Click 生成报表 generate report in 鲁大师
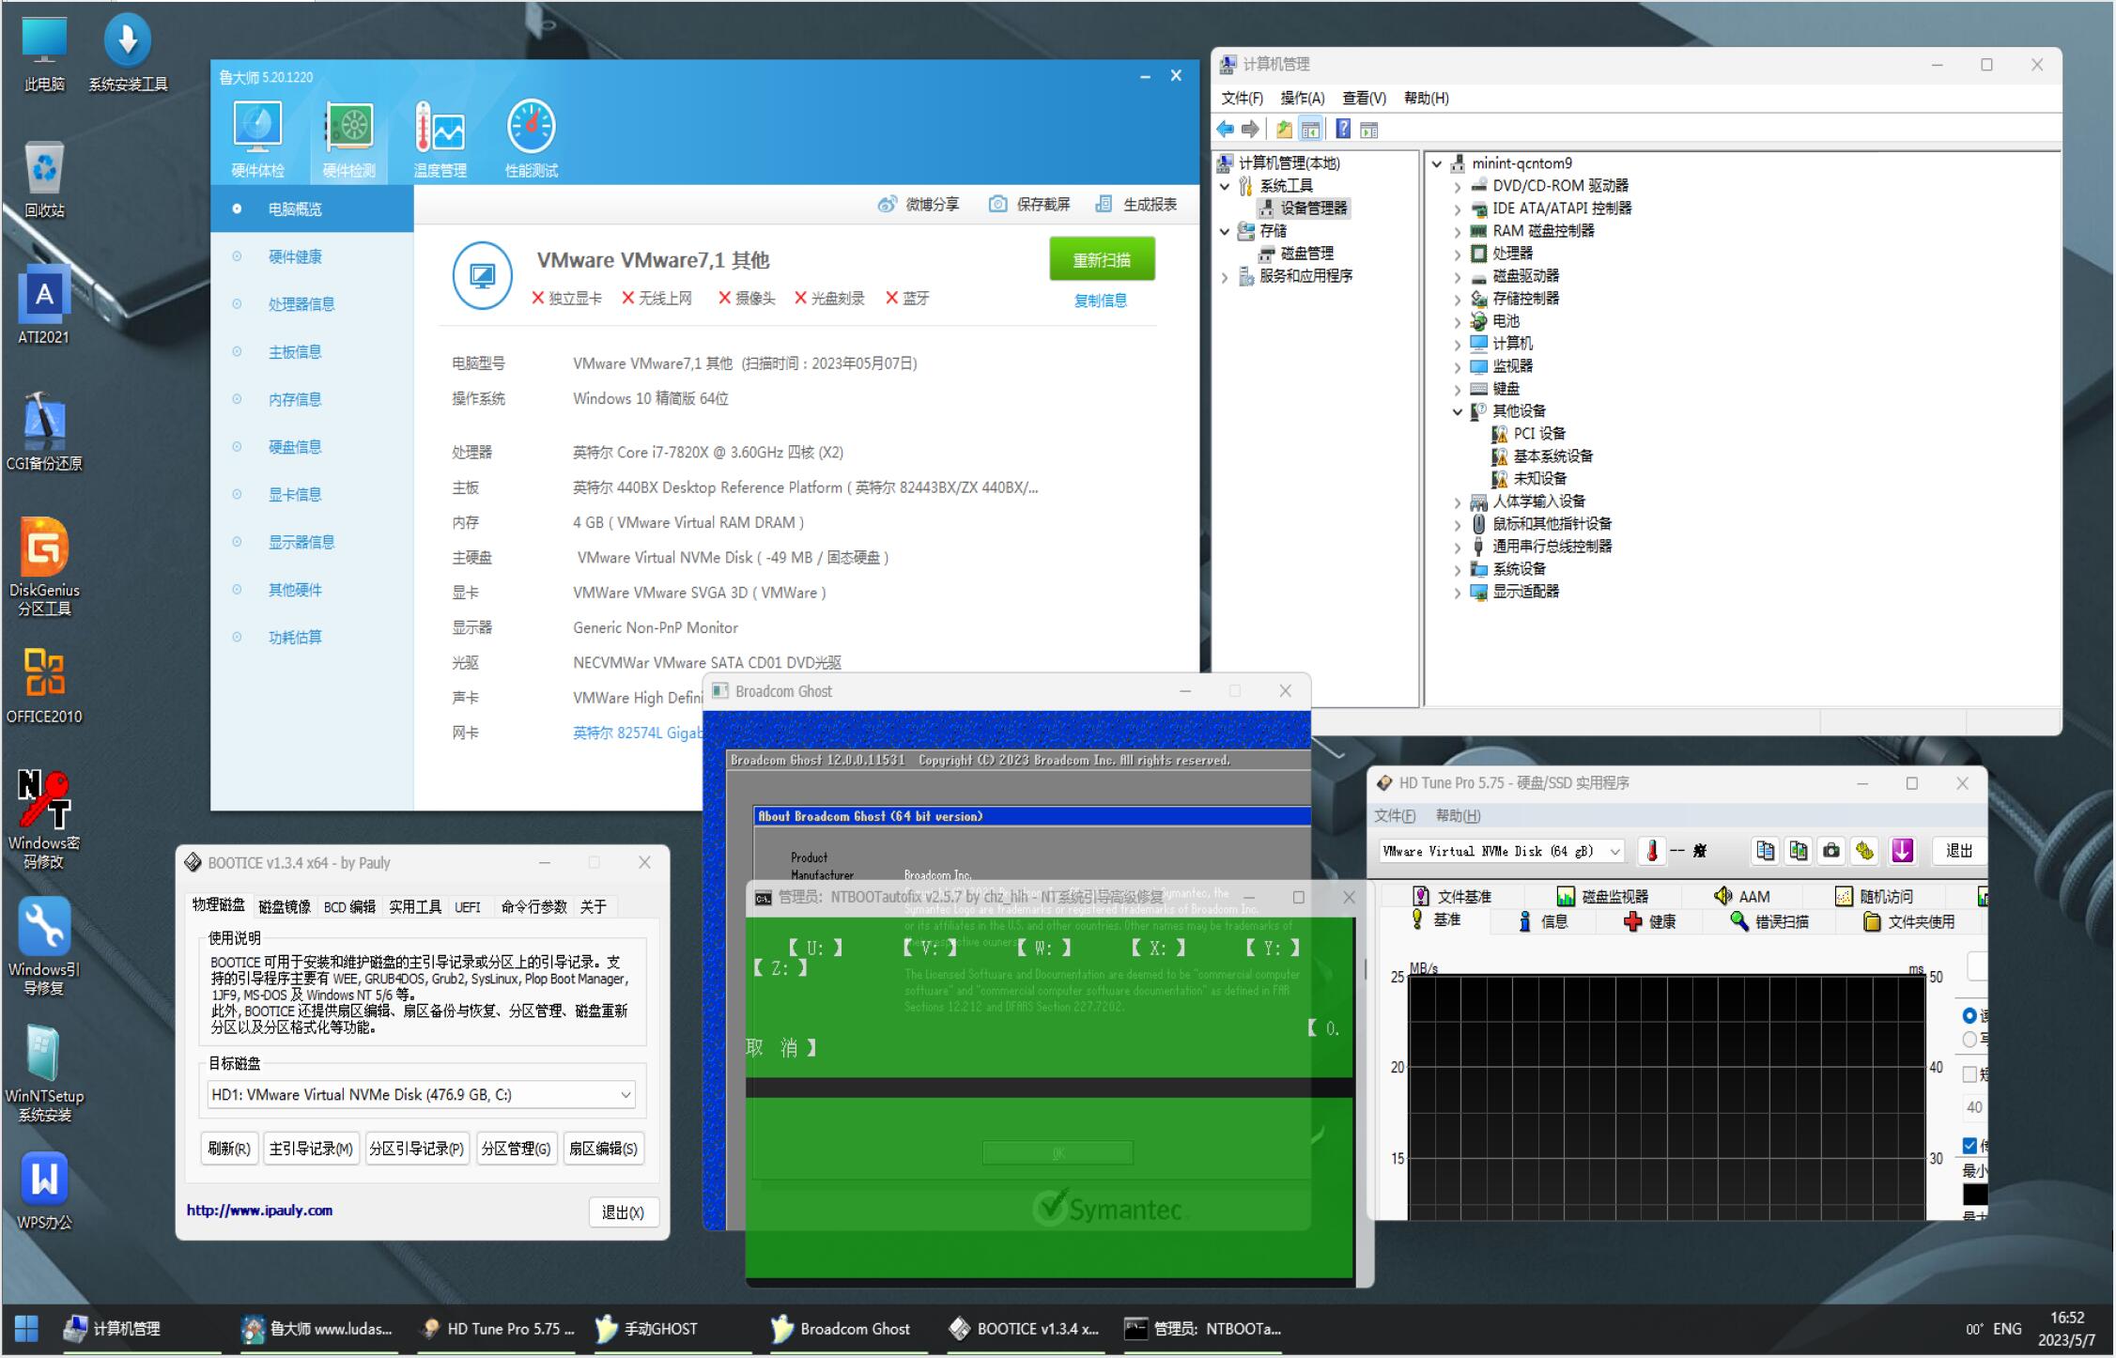 [1136, 205]
